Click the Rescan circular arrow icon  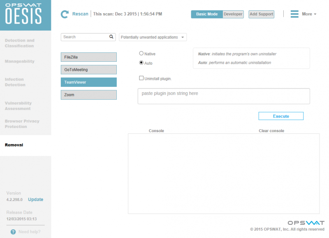[x=65, y=14]
